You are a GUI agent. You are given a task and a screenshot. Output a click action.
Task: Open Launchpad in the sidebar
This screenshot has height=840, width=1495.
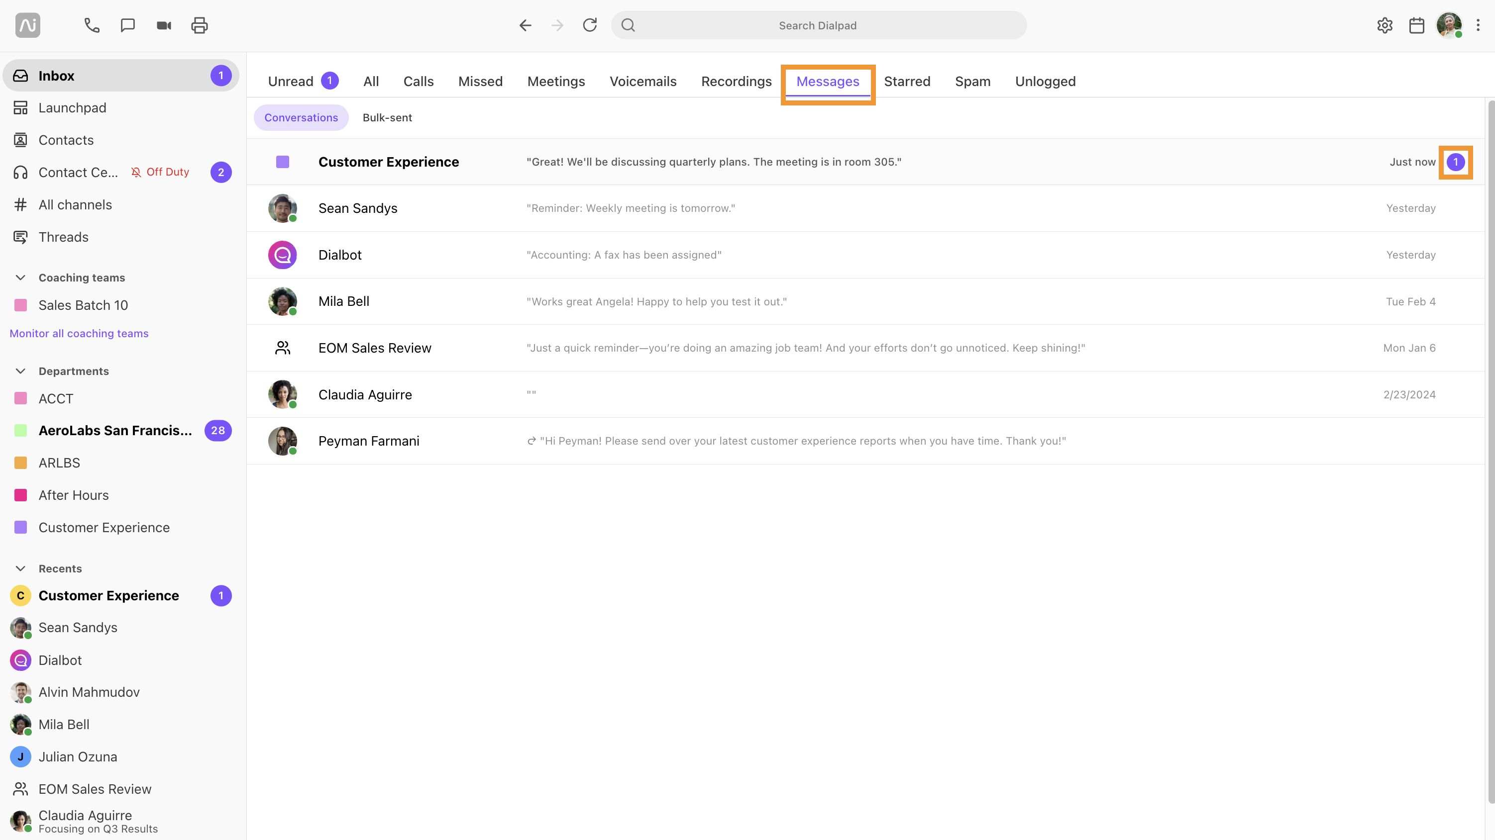pyautogui.click(x=121, y=108)
